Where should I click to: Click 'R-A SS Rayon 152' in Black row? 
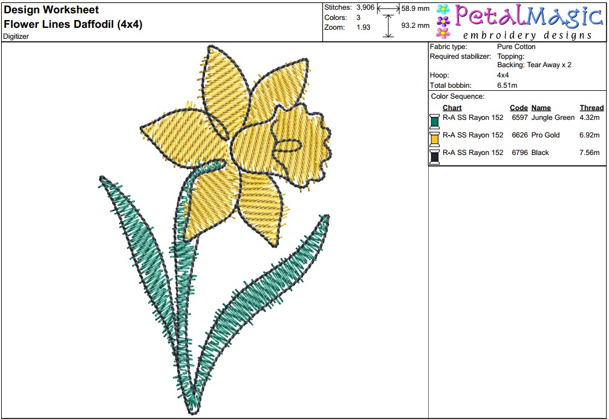pyautogui.click(x=473, y=153)
